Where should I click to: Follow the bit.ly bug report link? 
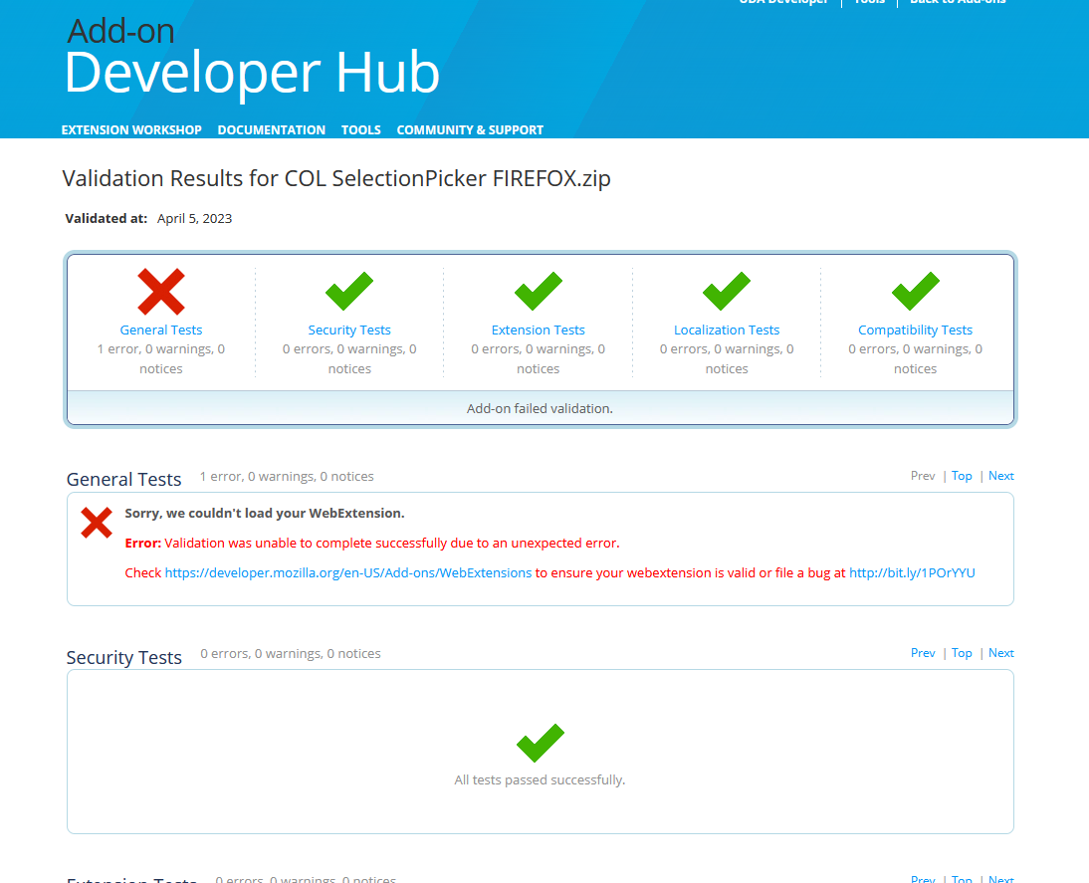coord(912,572)
